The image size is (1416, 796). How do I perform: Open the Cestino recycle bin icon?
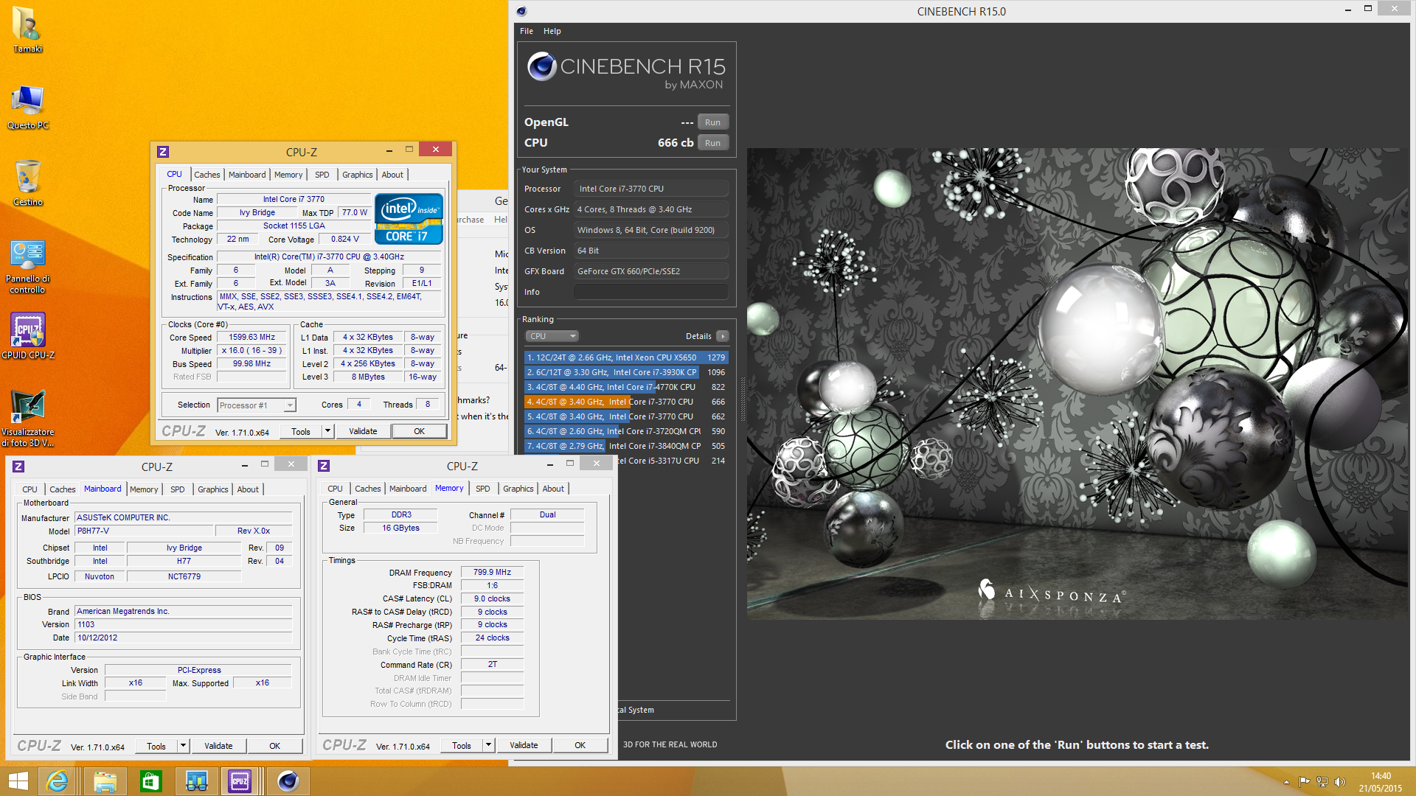(x=27, y=184)
